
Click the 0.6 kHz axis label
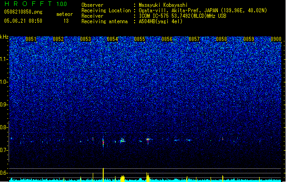click(x=4, y=173)
